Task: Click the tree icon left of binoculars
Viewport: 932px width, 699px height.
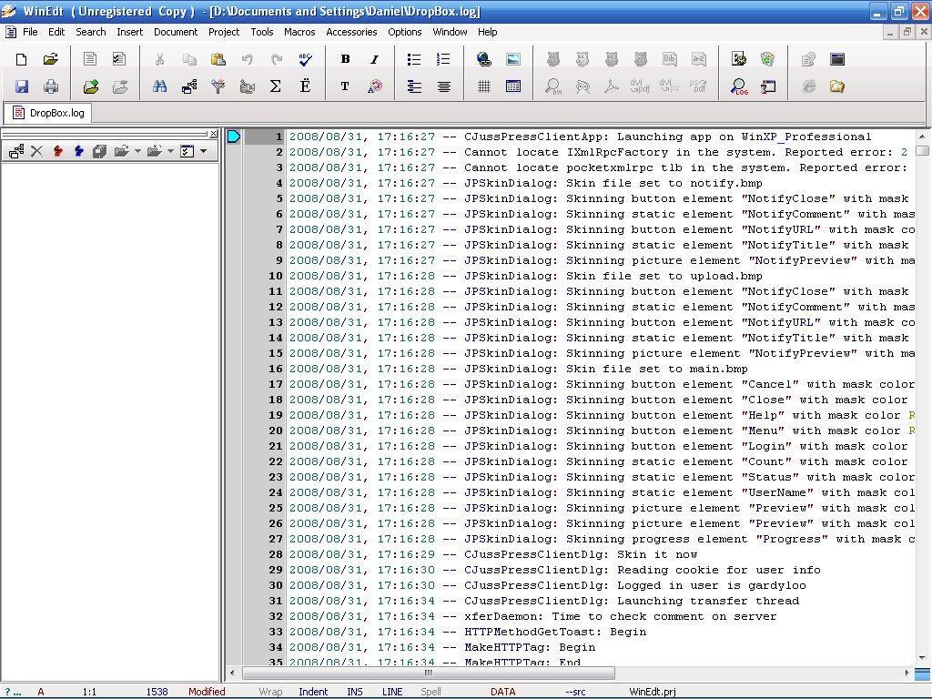Action: click(189, 86)
